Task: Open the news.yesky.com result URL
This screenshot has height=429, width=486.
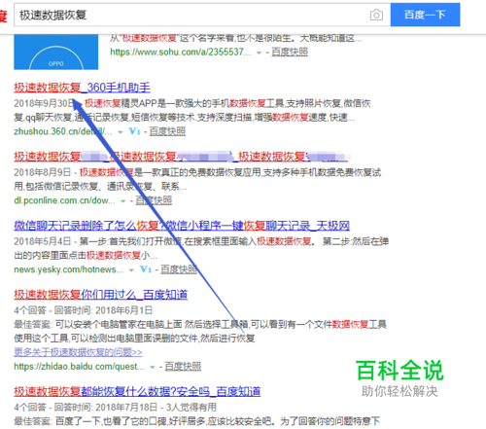Action: click(69, 269)
